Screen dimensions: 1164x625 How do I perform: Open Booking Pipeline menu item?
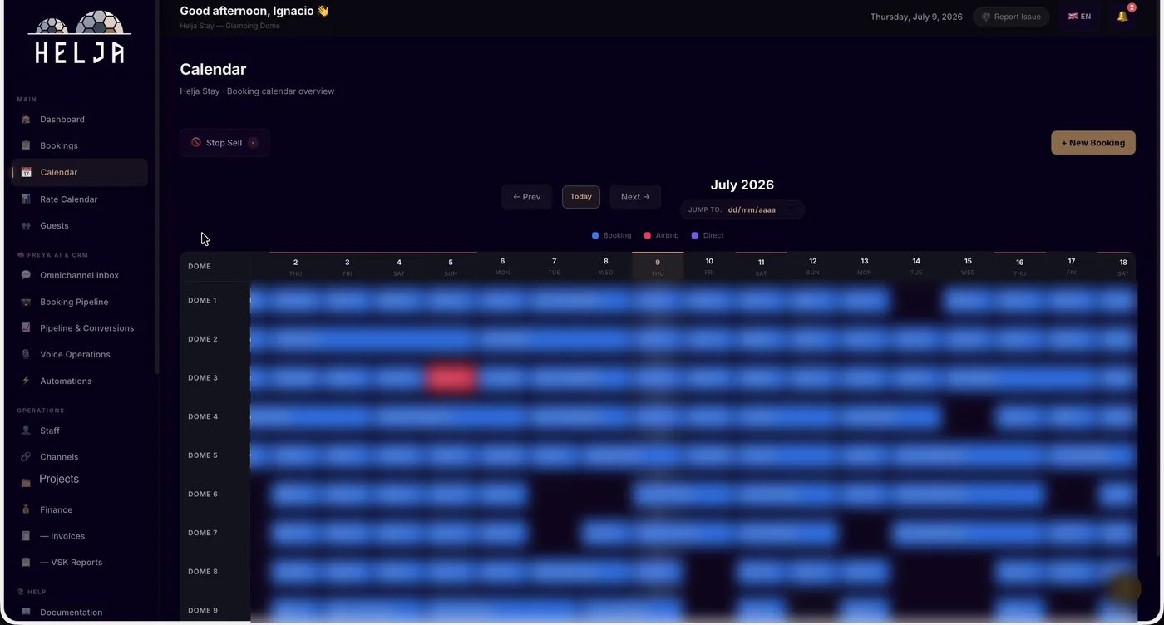click(74, 302)
